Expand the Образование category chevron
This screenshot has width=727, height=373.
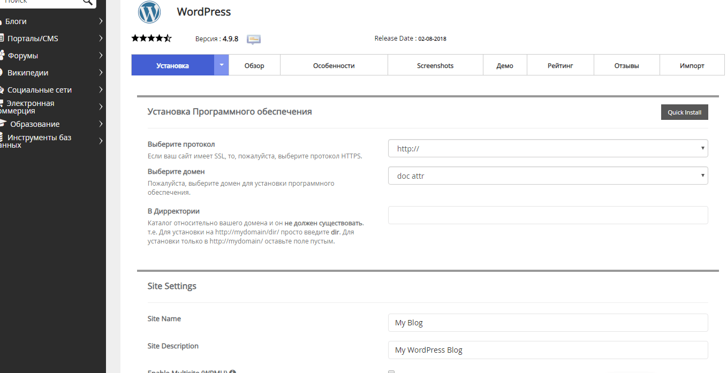pos(101,124)
